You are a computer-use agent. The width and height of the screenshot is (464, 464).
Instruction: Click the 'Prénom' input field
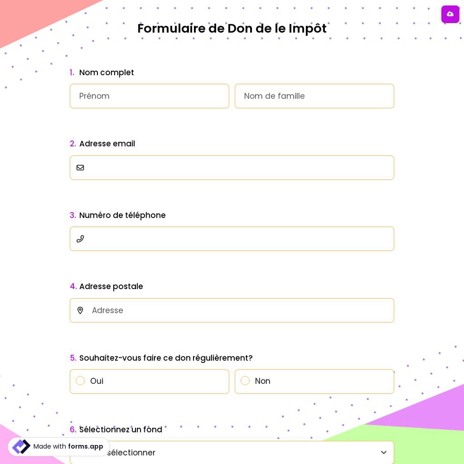point(149,96)
